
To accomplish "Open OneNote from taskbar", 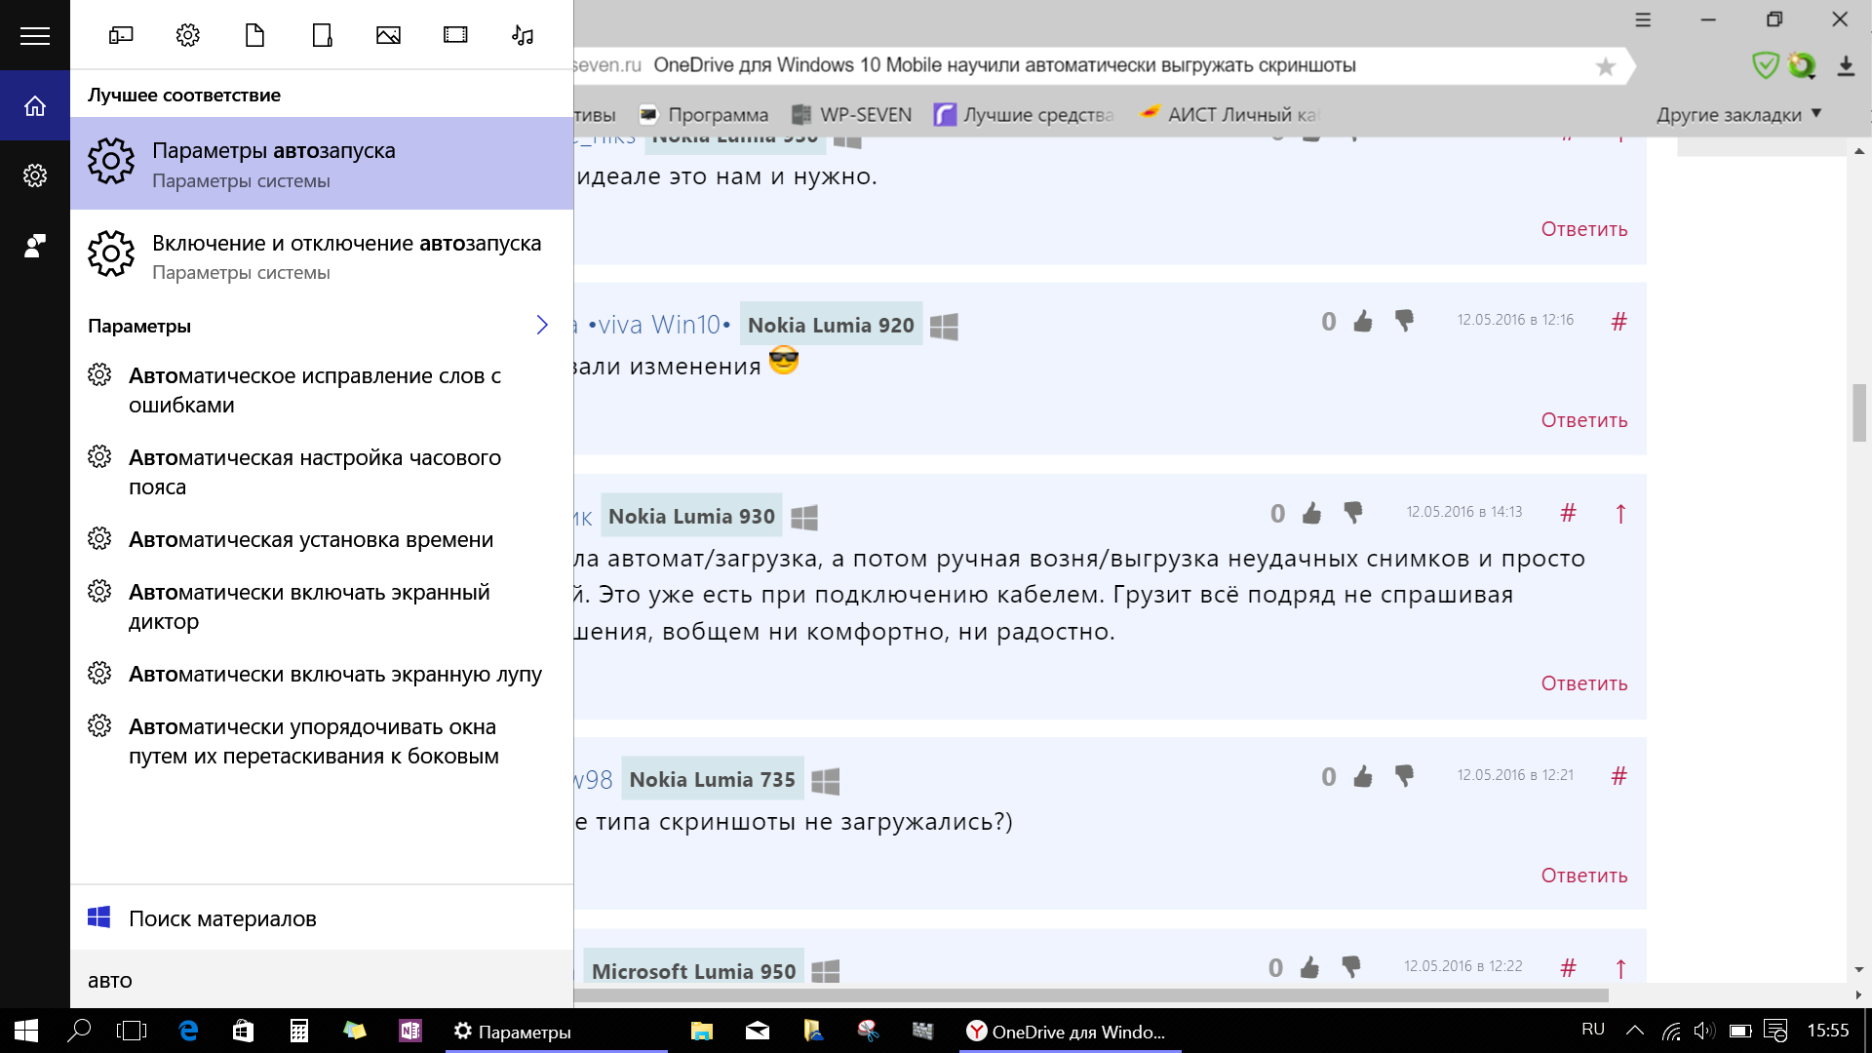I will click(x=409, y=1031).
